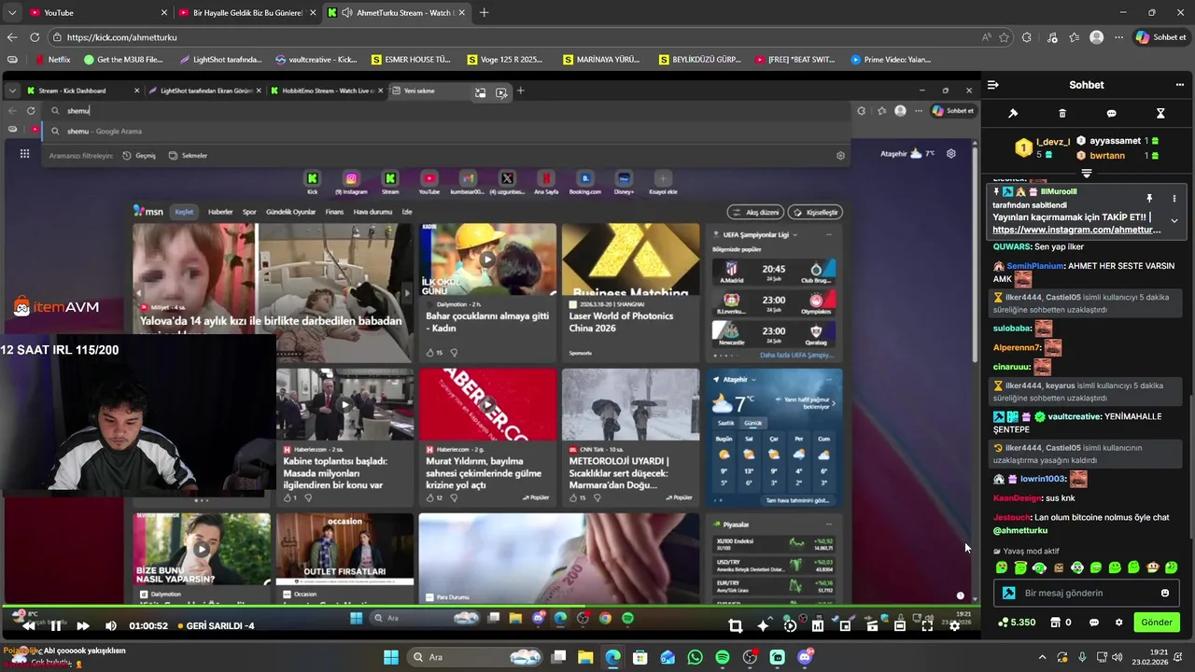Open the player settings gear
The width and height of the screenshot is (1195, 672).
[x=954, y=626]
